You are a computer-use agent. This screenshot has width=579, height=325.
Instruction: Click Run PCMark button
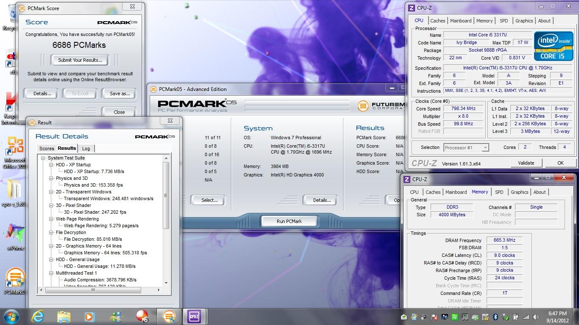[x=289, y=221]
